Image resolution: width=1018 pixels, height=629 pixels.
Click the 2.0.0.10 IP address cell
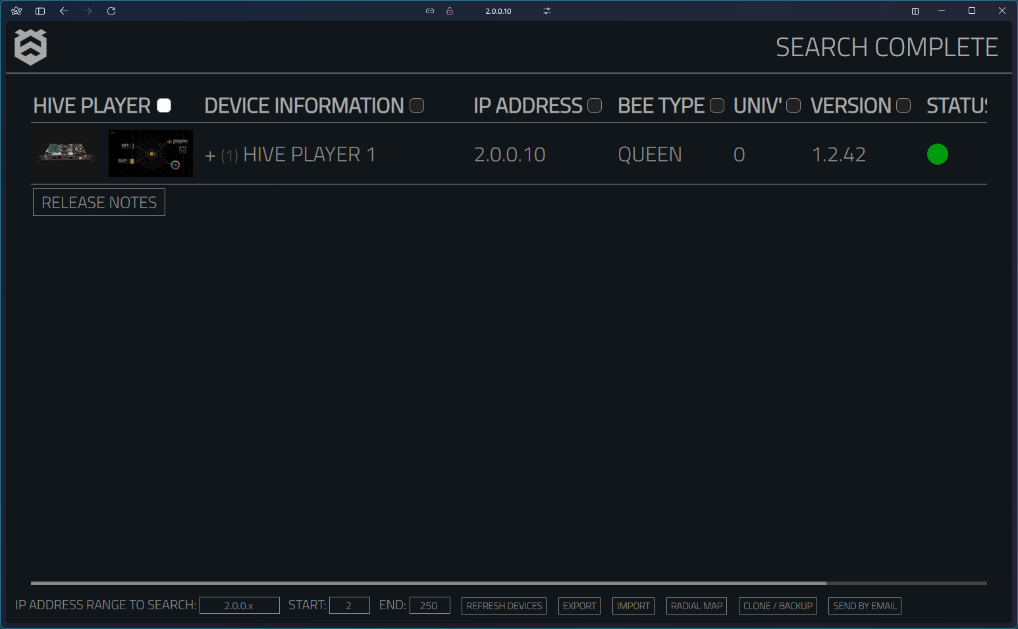pos(510,154)
